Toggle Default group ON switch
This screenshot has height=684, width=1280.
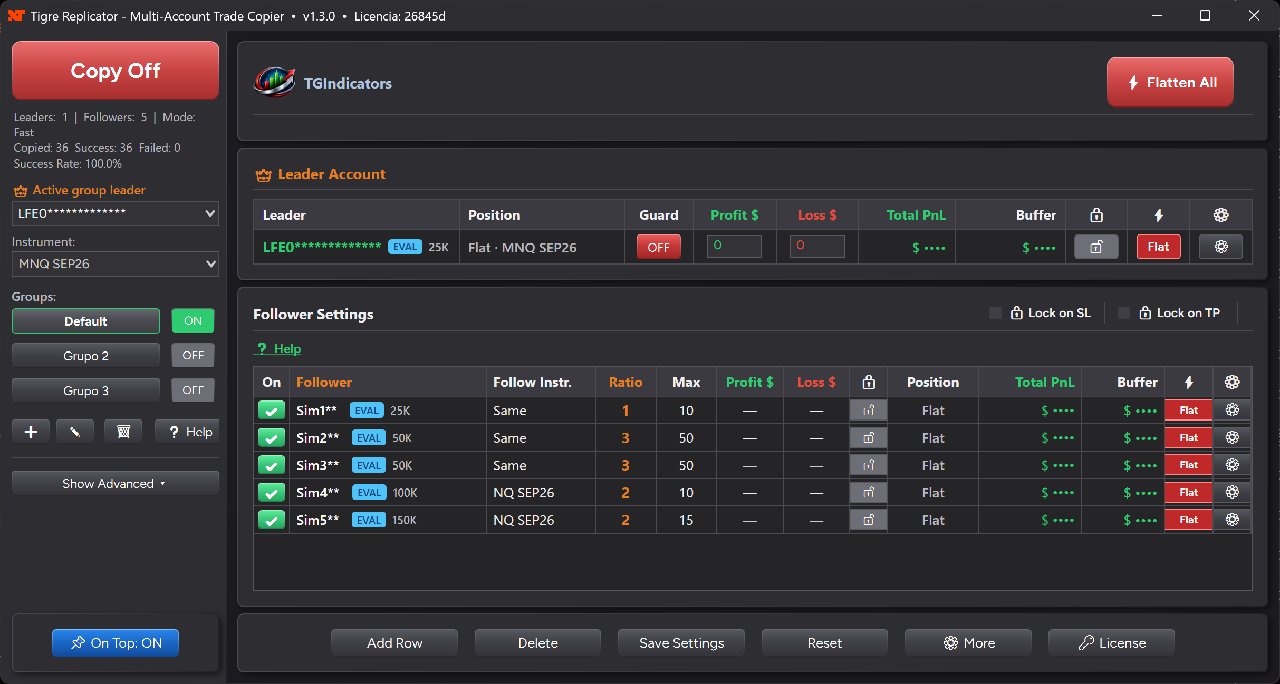pyautogui.click(x=193, y=320)
